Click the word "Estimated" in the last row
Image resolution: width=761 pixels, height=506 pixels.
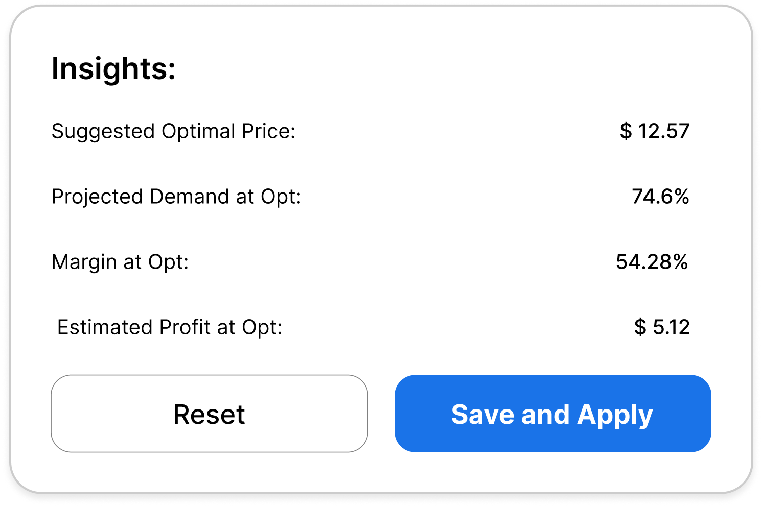click(x=105, y=327)
